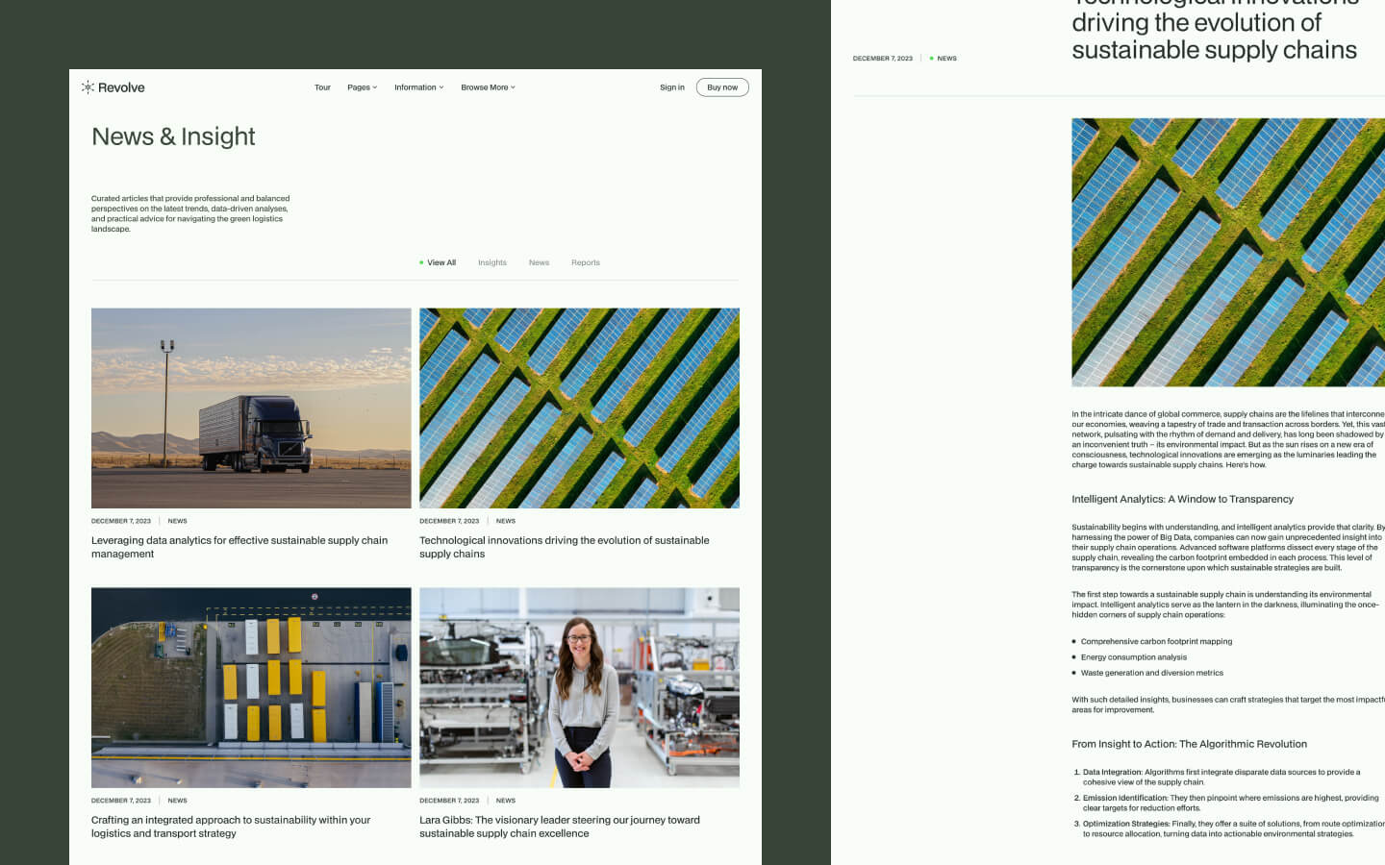The width and height of the screenshot is (1385, 865).
Task: Click the Sign in link
Action: (671, 86)
